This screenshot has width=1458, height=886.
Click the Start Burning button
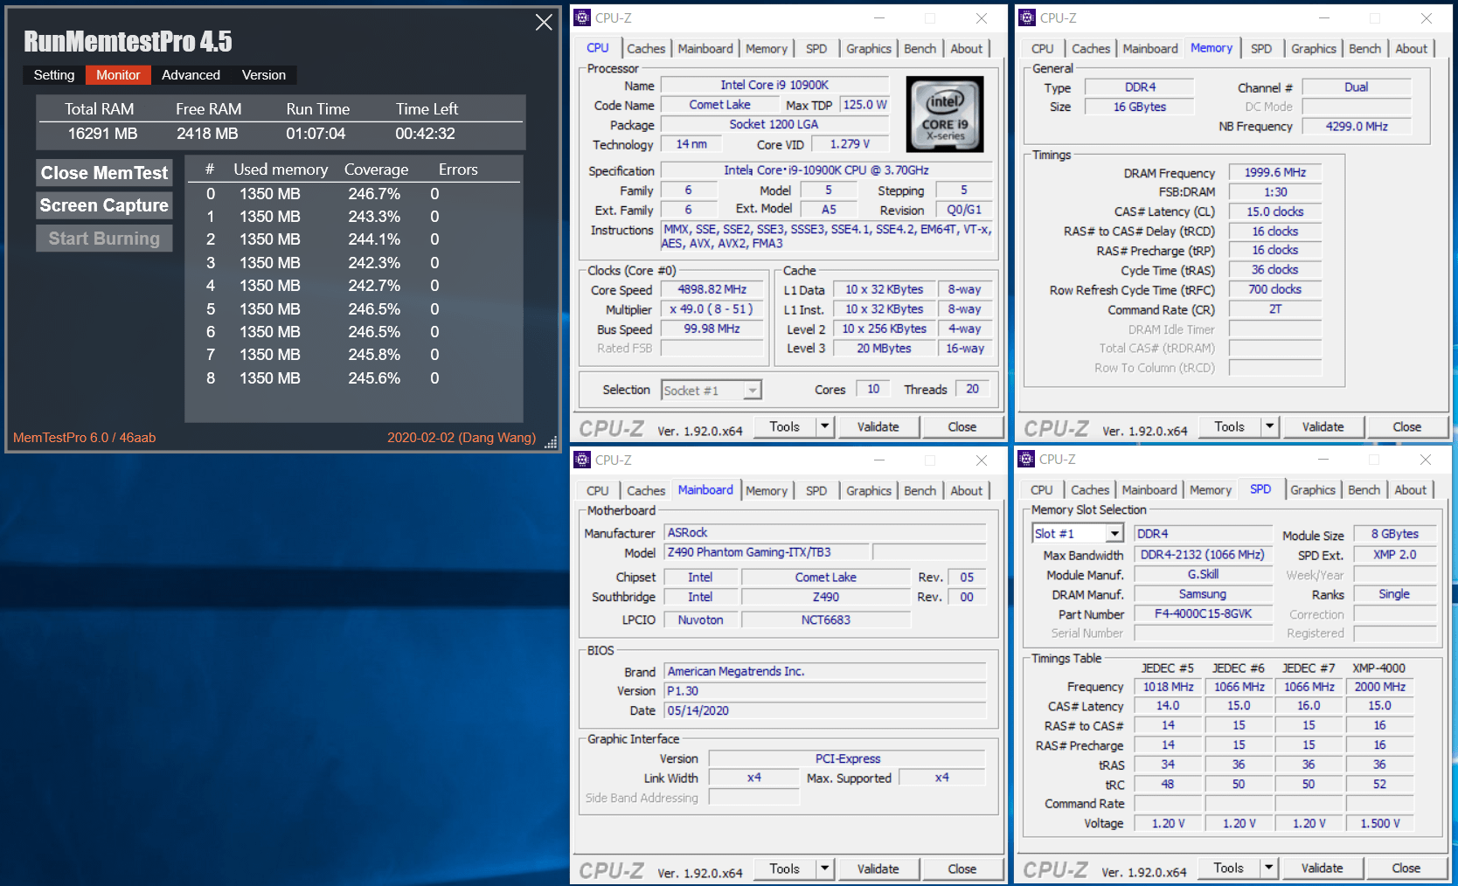pyautogui.click(x=104, y=239)
